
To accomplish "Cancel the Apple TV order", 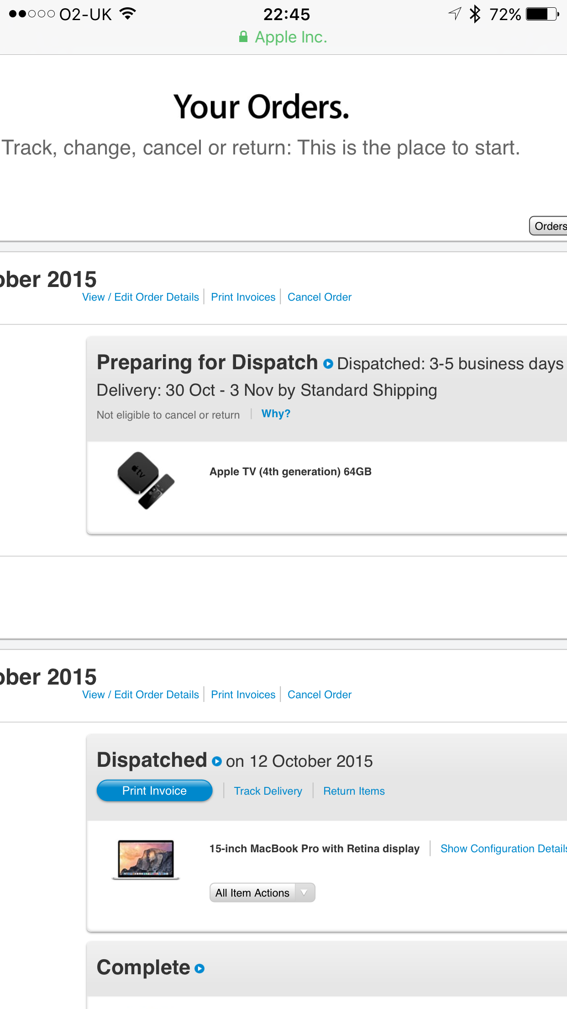I will [x=320, y=297].
